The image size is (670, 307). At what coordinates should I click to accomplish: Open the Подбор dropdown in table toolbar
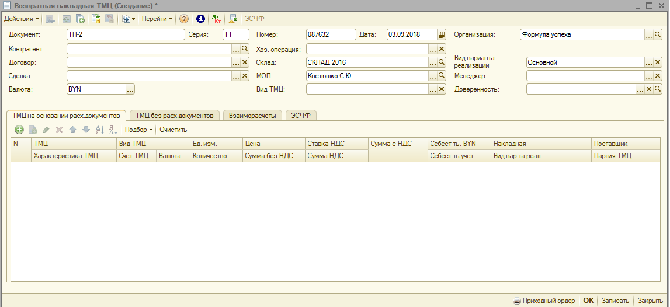138,130
